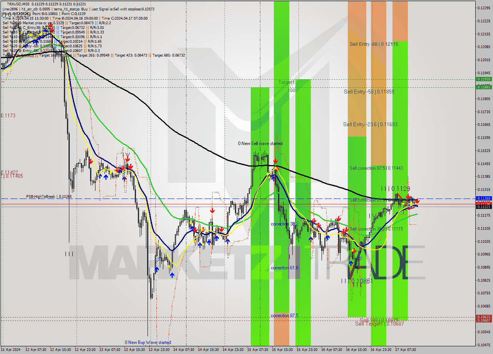The image size is (493, 354).
Task: Click the 'correction 61.8' blue label
Action: 284,268
